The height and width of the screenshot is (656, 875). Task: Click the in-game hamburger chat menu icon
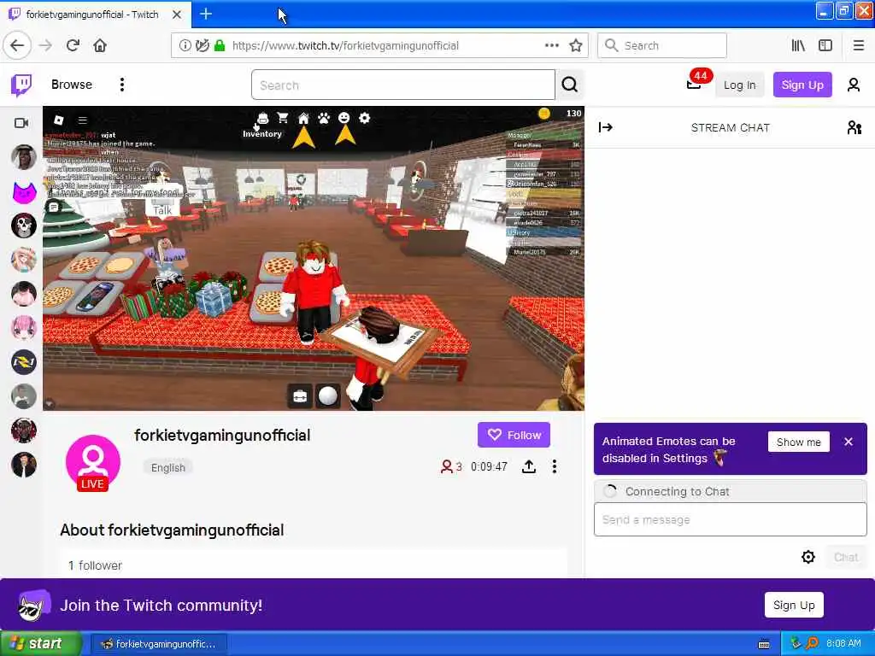click(x=83, y=120)
